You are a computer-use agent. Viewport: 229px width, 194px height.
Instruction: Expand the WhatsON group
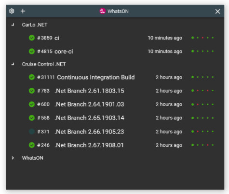point(13,158)
